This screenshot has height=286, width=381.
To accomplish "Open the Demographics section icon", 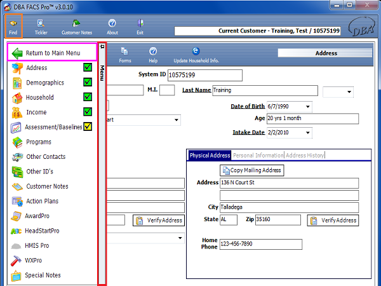I will (17, 83).
